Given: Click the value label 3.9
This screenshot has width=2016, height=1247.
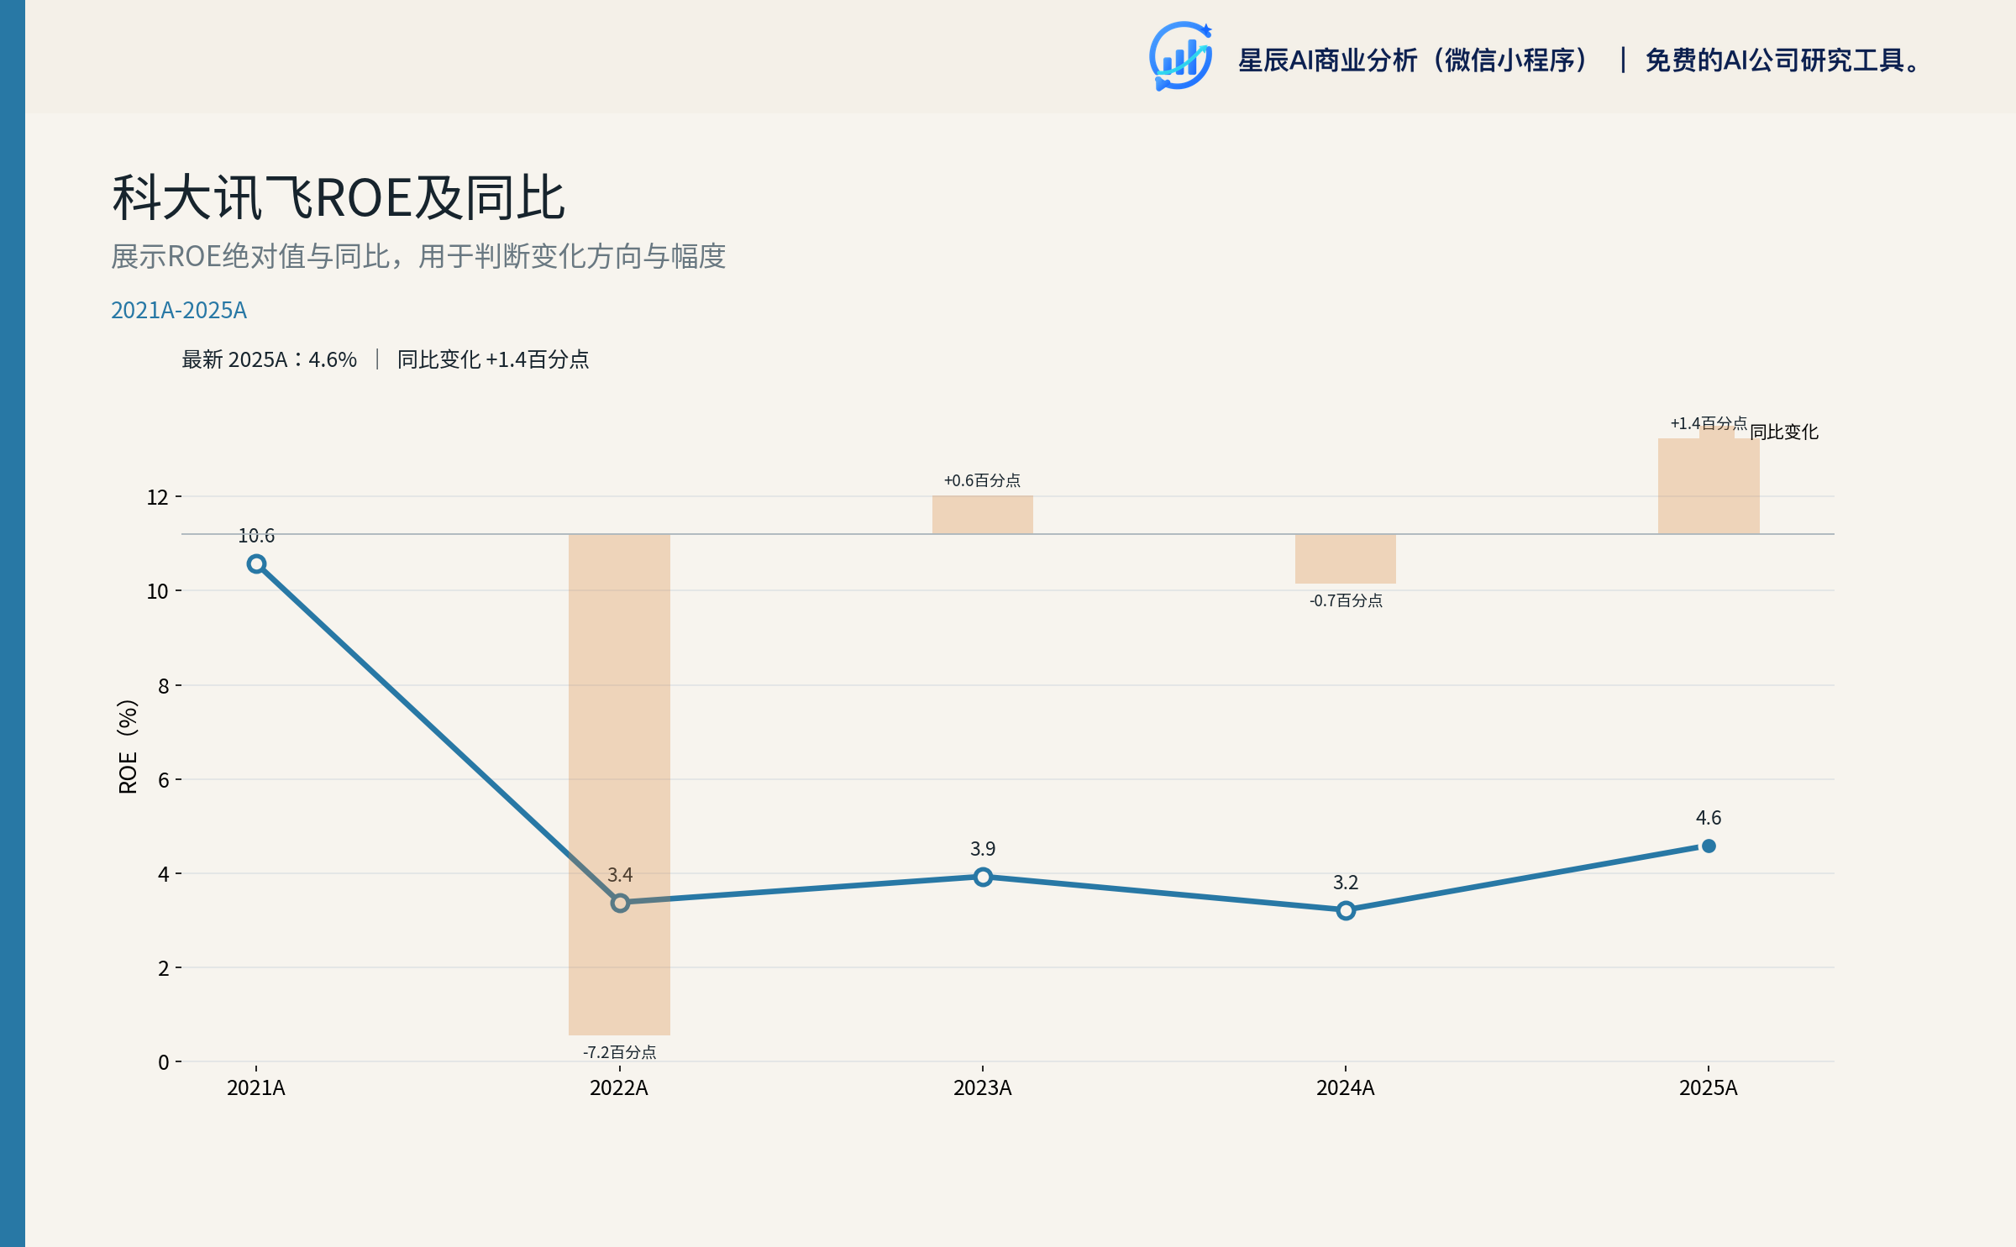Looking at the screenshot, I should pyautogui.click(x=983, y=849).
